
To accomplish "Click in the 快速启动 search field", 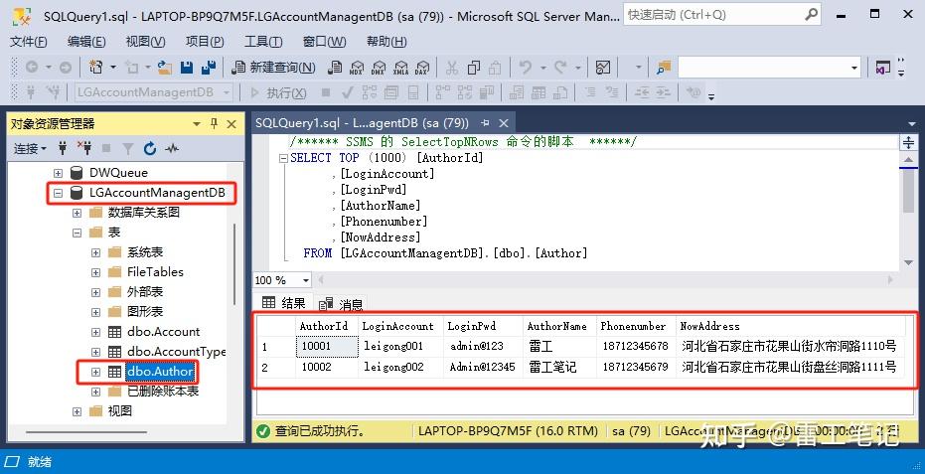I will pyautogui.click(x=713, y=14).
